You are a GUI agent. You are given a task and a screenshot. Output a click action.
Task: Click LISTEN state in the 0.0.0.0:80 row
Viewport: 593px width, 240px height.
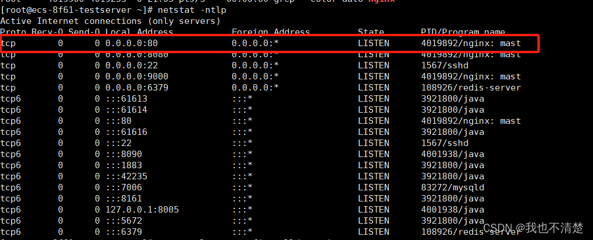point(374,43)
